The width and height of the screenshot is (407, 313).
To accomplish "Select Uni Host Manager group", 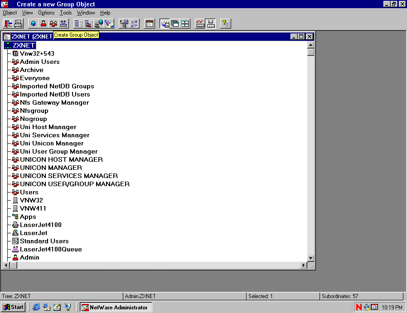I will [44, 127].
